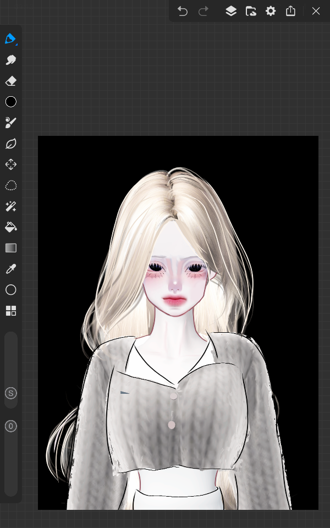Pick the eraser tool

pos(10,81)
